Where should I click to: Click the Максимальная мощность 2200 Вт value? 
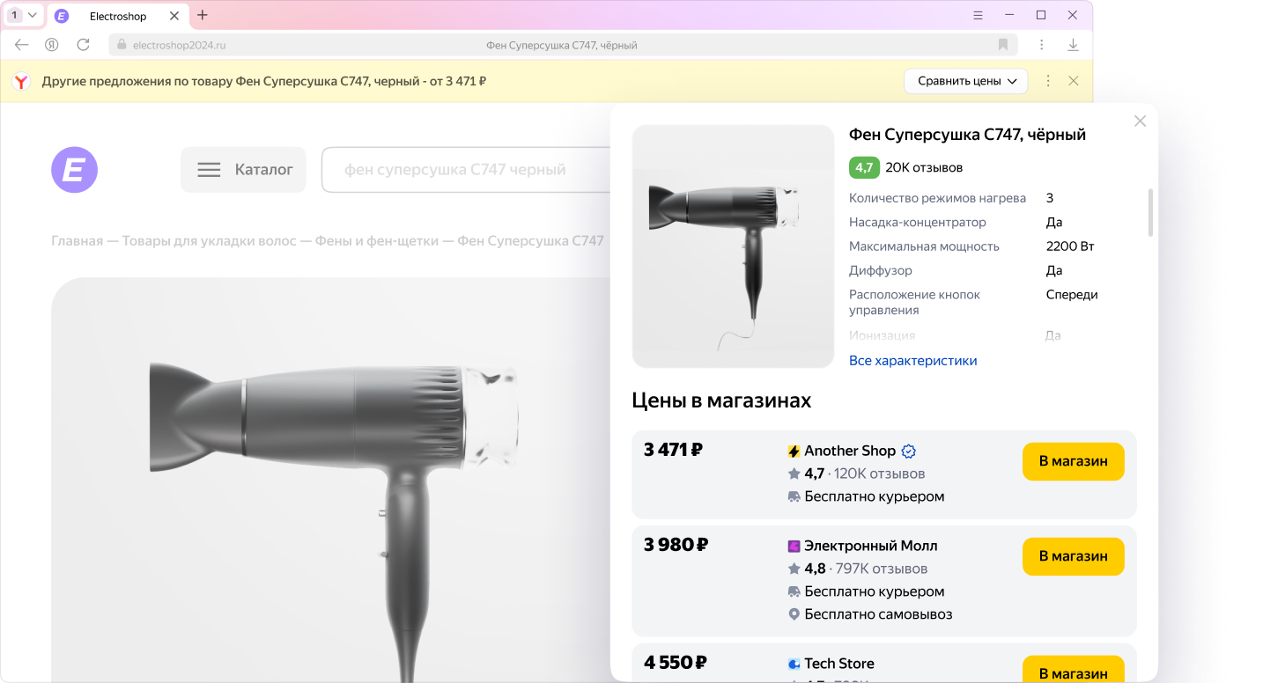(1070, 246)
